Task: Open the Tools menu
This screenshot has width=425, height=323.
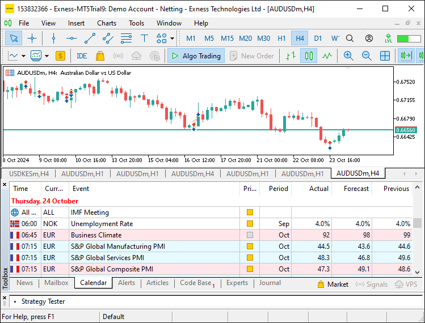Action: tap(136, 23)
